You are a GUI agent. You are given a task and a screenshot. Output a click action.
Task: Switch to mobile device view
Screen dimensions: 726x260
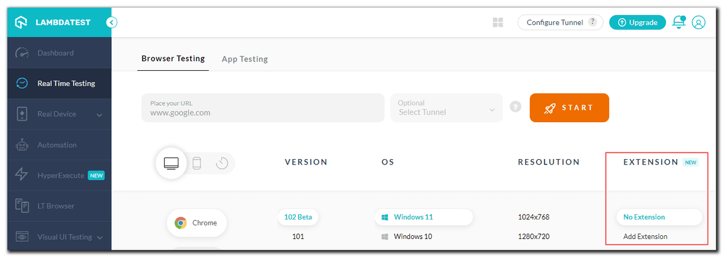197,163
